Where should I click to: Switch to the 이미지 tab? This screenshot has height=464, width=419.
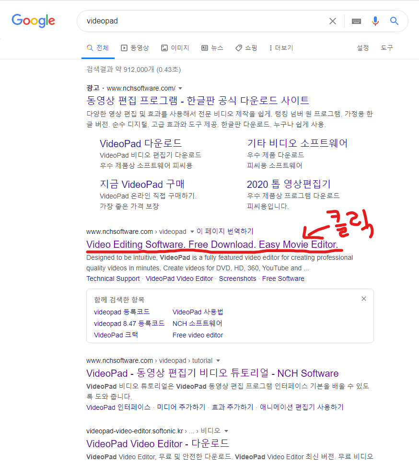[x=175, y=48]
